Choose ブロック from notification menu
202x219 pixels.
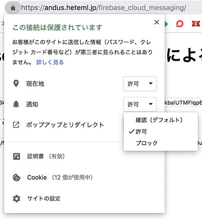(x=147, y=143)
